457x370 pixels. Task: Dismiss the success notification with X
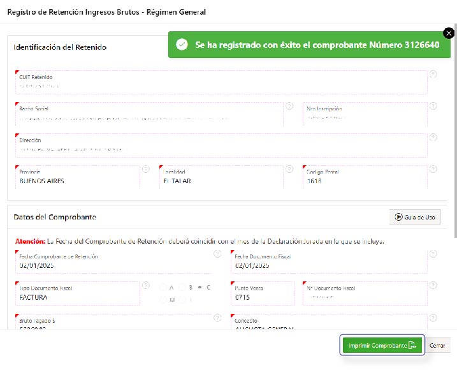click(x=449, y=33)
